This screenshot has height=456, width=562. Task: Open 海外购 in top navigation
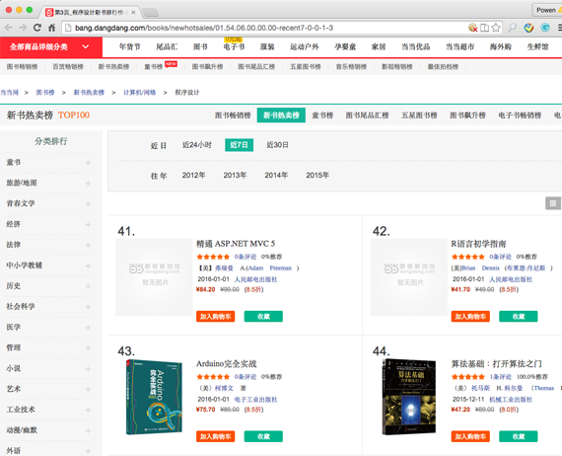[x=500, y=47]
